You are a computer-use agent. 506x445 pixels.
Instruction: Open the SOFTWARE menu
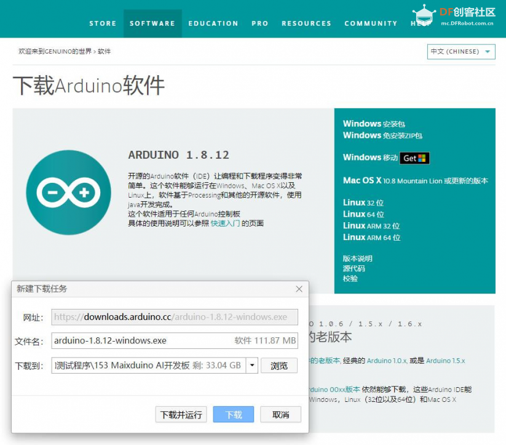[x=152, y=23]
